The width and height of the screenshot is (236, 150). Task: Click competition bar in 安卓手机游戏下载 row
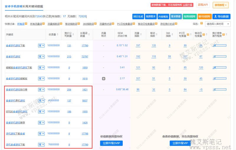pyautogui.click(x=220, y=45)
